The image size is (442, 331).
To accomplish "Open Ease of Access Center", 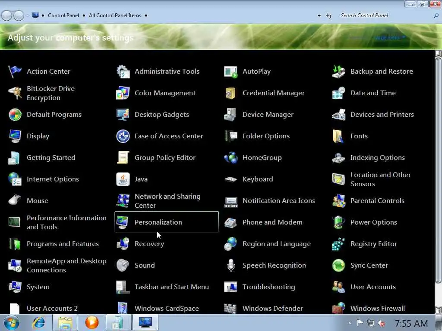I will (160, 136).
